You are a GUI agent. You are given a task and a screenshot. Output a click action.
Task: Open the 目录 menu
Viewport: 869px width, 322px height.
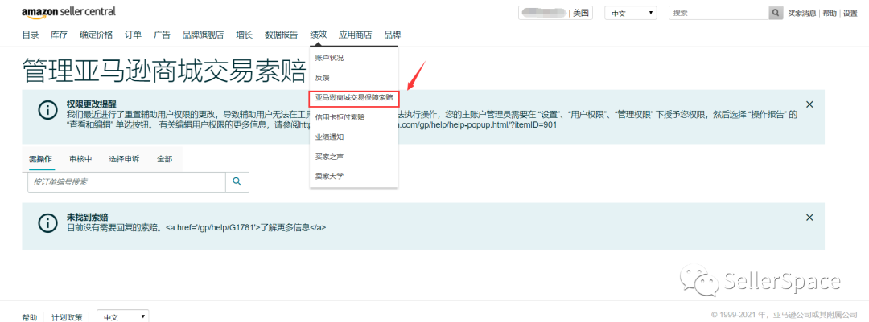pos(31,35)
